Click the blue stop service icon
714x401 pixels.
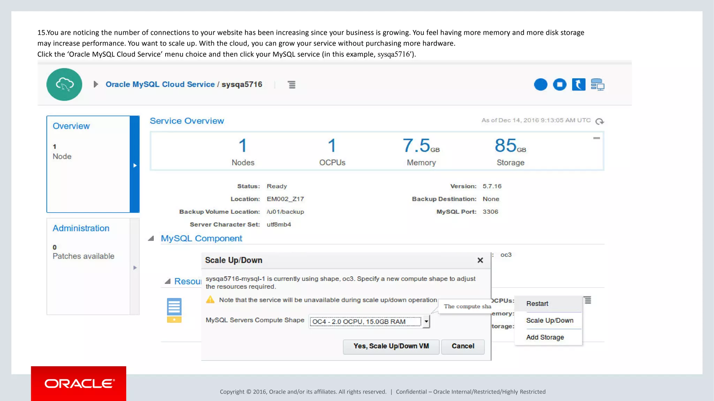click(560, 85)
